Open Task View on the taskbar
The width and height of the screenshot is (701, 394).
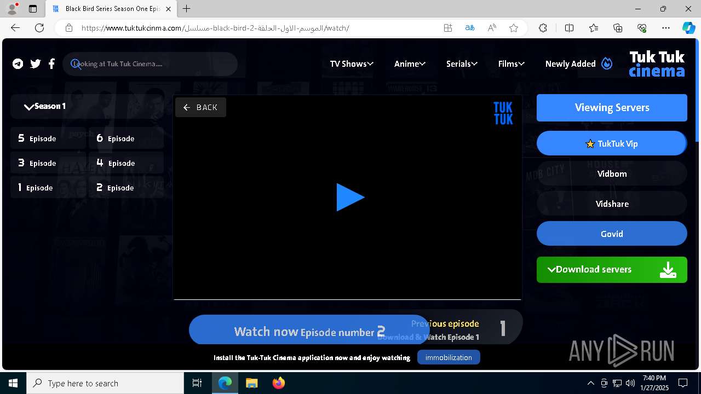point(197,383)
